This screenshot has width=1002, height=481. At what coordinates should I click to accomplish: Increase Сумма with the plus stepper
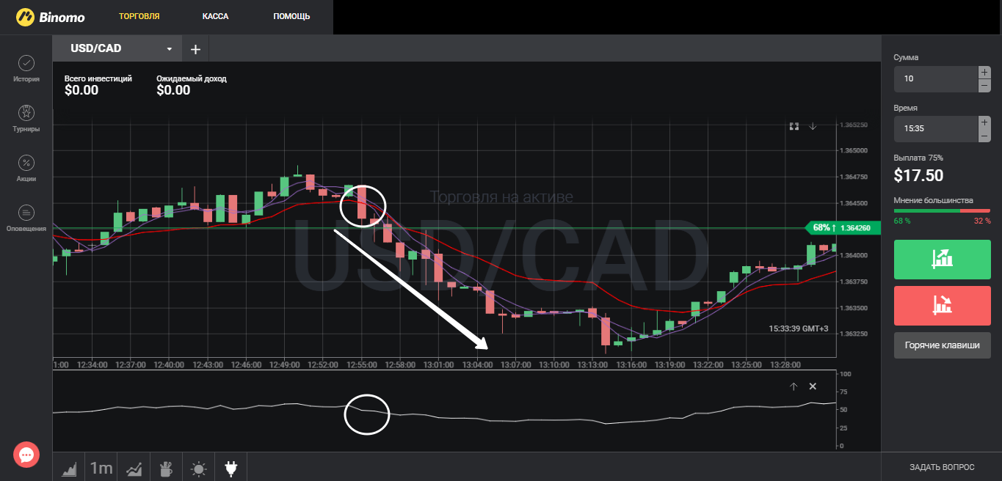click(984, 72)
